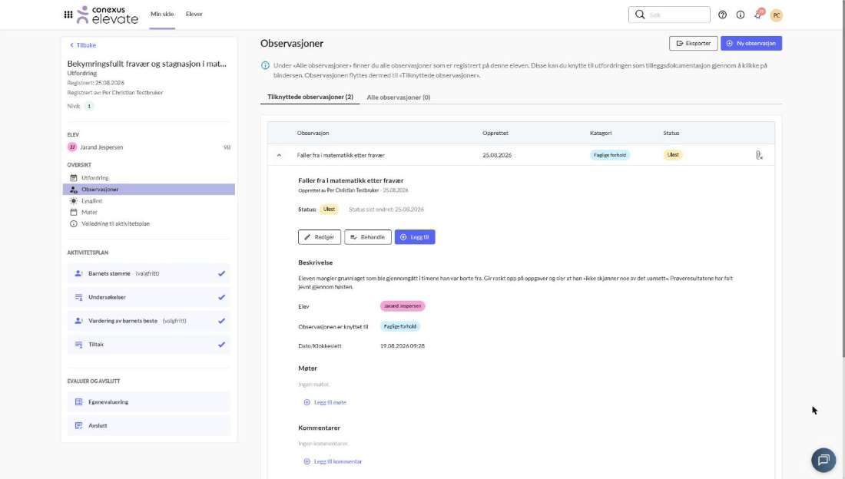Viewport: 845px width, 479px height.
Task: Add a meeting with Legg til møte
Action: (x=325, y=402)
